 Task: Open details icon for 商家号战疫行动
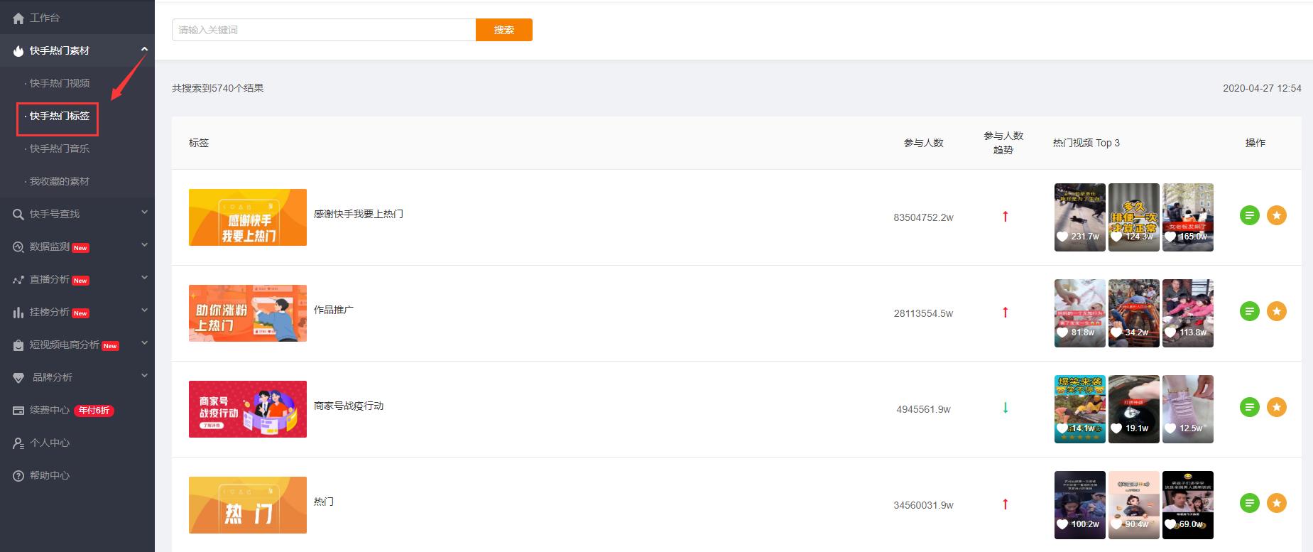tap(1250, 407)
